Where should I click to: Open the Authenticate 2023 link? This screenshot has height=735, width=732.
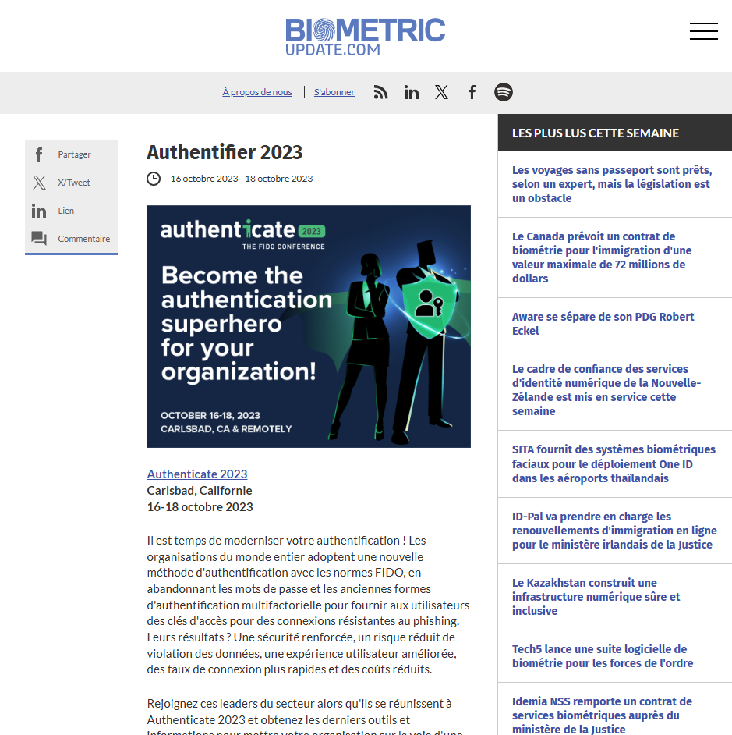click(197, 474)
